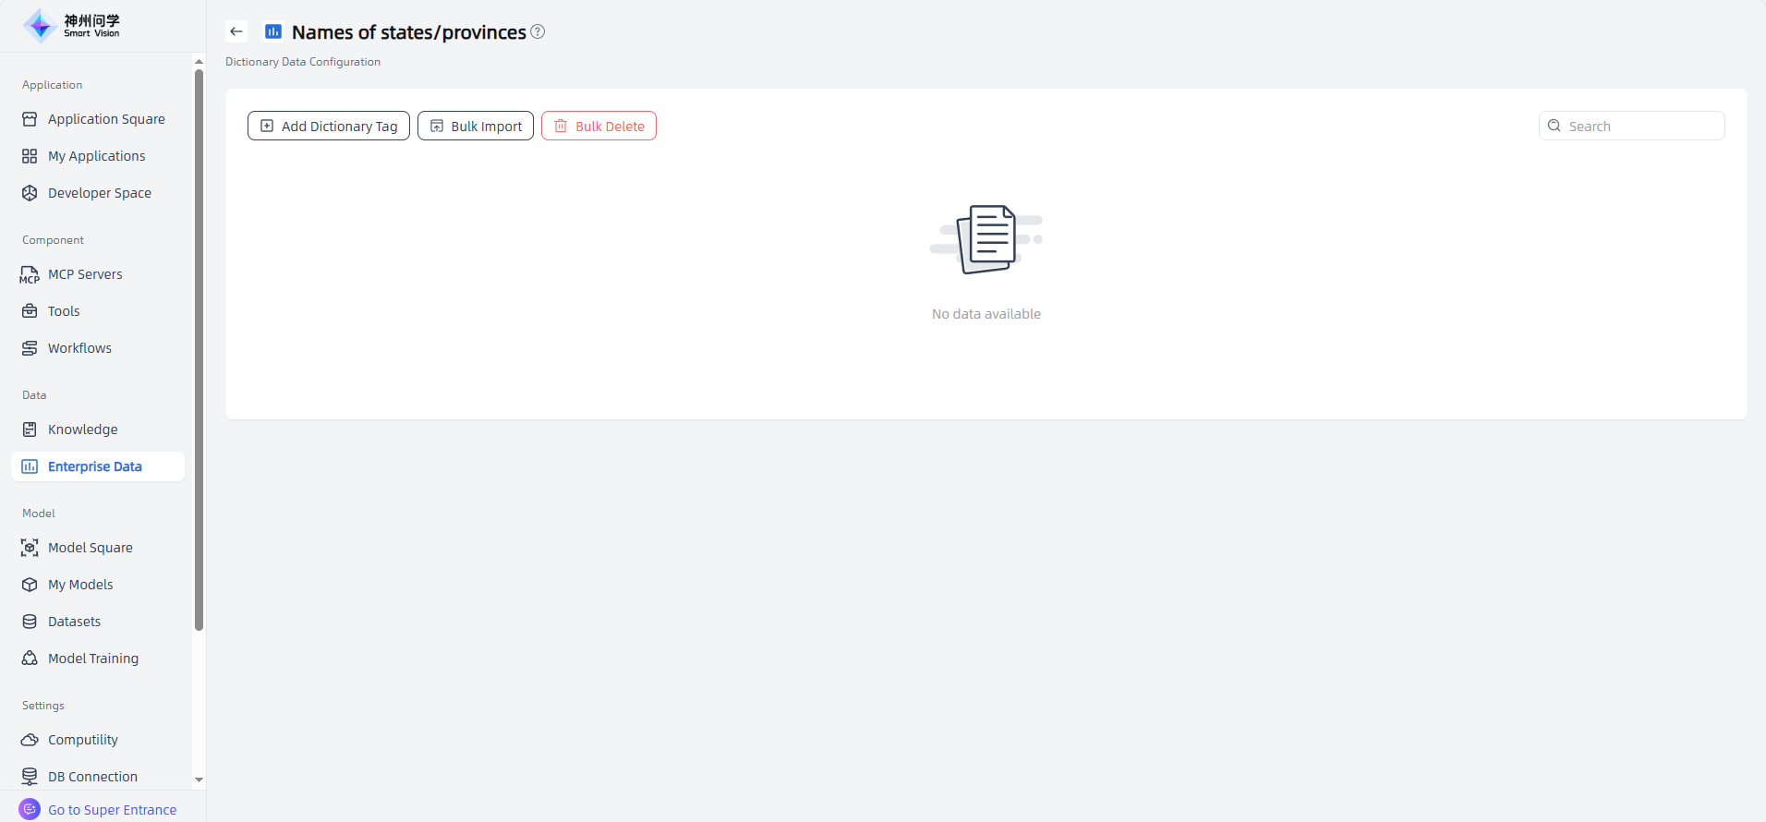Click the search magnifier icon
The image size is (1766, 822).
(1554, 126)
